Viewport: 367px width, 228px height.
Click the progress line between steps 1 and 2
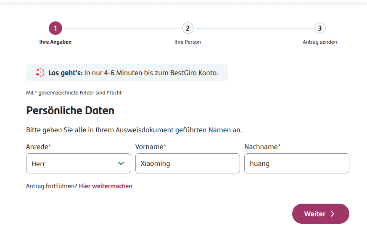coord(122,28)
